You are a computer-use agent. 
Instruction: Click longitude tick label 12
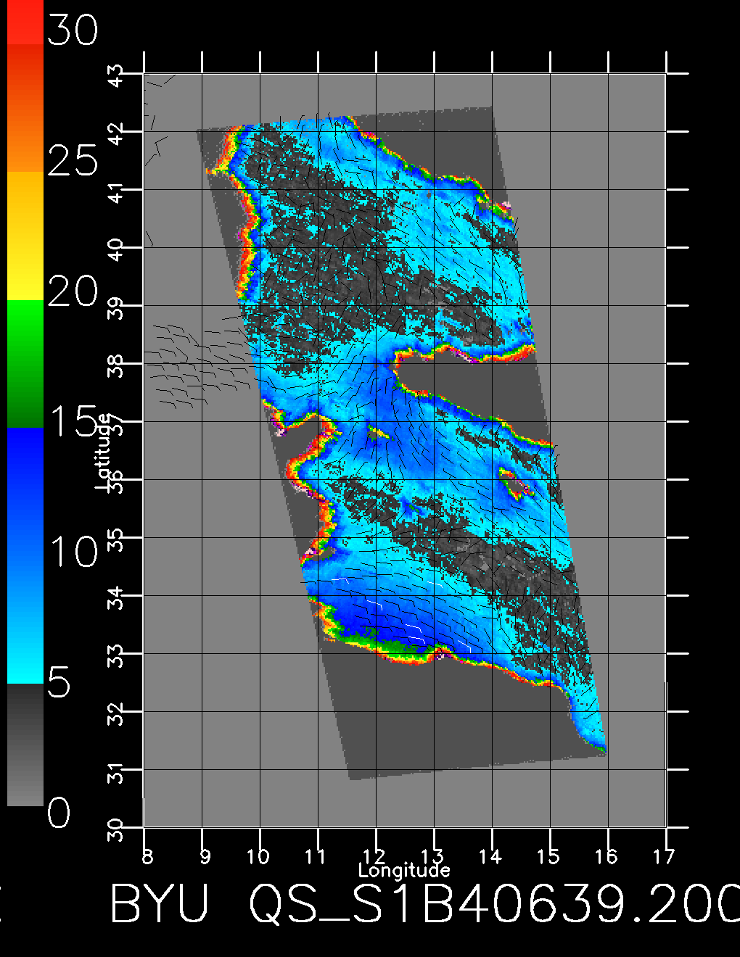tap(374, 857)
